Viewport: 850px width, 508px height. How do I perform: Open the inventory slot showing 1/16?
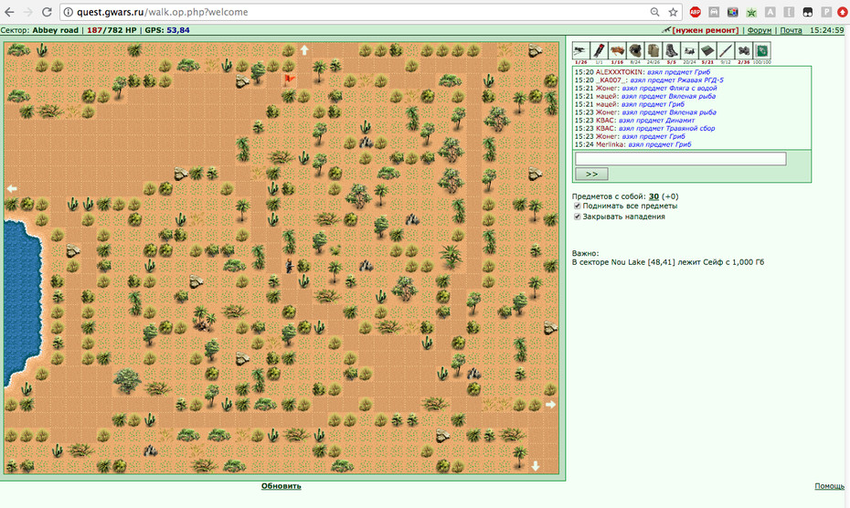pyautogui.click(x=617, y=51)
